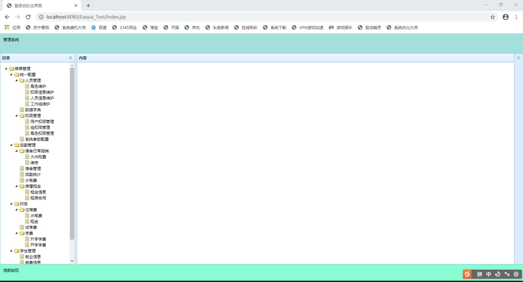Image resolution: width=523 pixels, height=282 pixels.
Task: Click the 菜单管理 folder icon
Action: tap(11, 69)
